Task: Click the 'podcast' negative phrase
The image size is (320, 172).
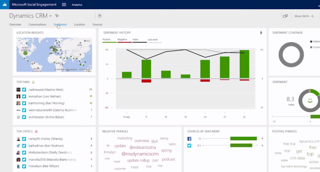Action: coord(169,159)
